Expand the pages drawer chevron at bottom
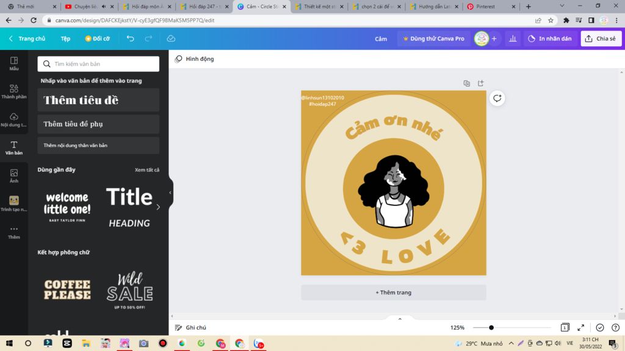The image size is (625, 351). [x=400, y=319]
